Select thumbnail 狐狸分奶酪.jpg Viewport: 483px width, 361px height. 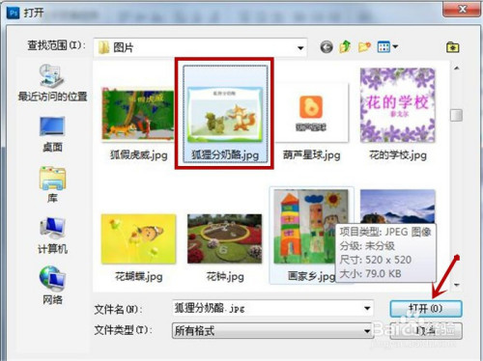click(x=225, y=114)
